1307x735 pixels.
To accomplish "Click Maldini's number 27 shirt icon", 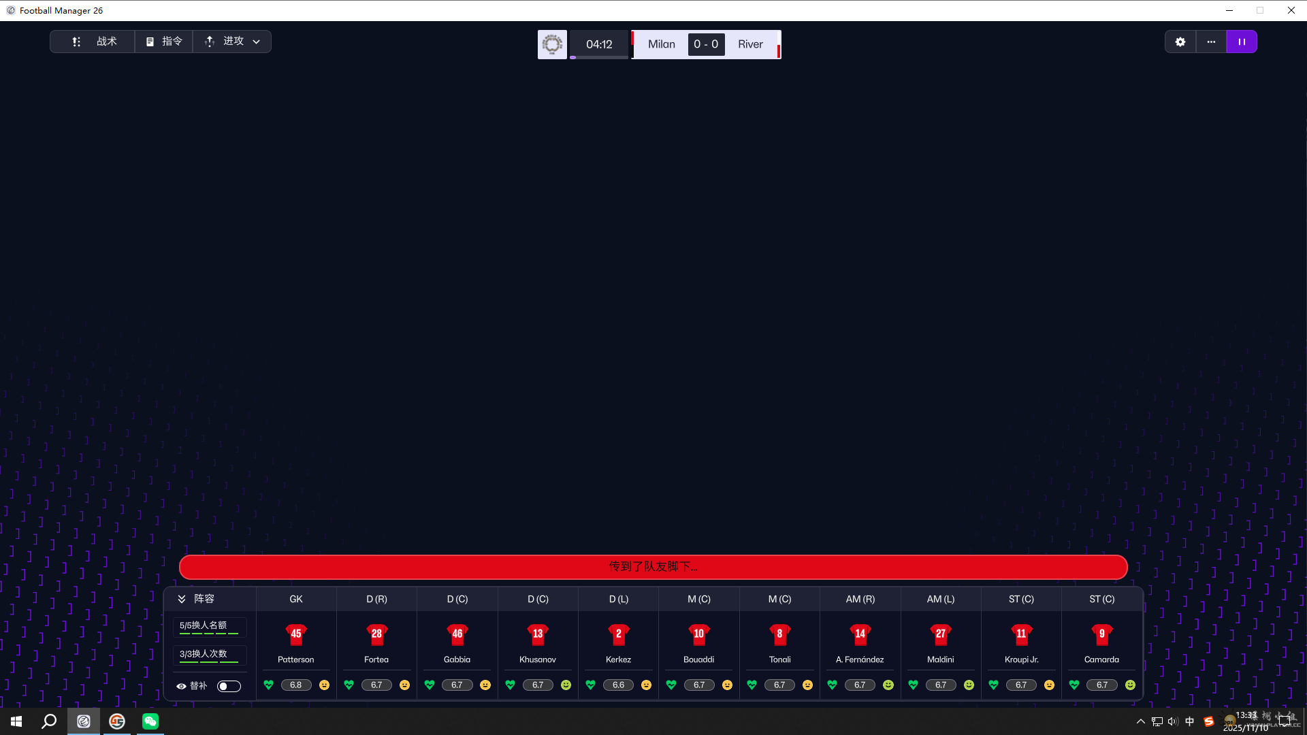I will click(x=940, y=634).
